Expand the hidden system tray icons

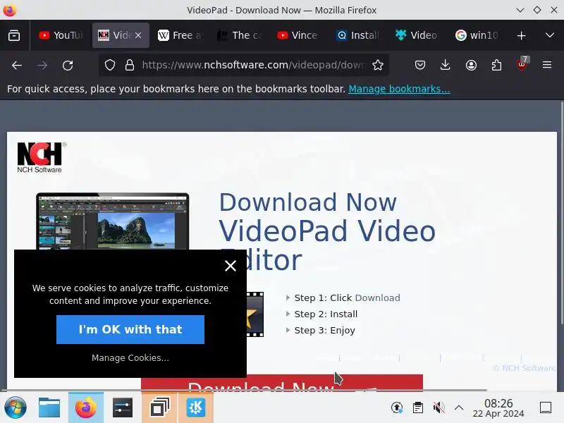point(459,407)
